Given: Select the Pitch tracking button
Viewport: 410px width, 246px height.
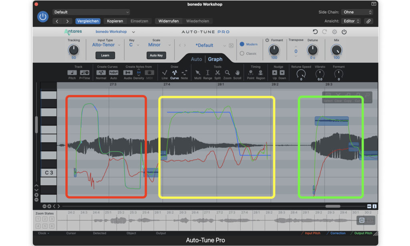Looking at the screenshot, I should 72,73.
